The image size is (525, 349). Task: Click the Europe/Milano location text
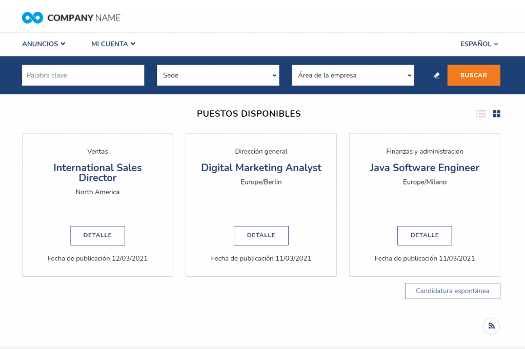(x=425, y=182)
